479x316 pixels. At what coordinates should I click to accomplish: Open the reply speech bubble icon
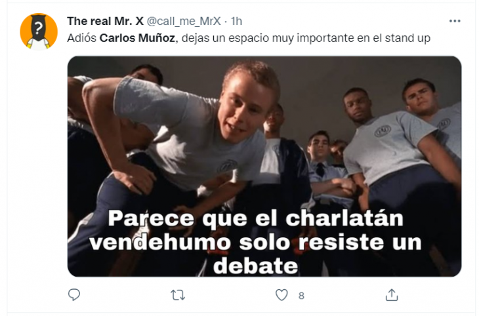74,294
